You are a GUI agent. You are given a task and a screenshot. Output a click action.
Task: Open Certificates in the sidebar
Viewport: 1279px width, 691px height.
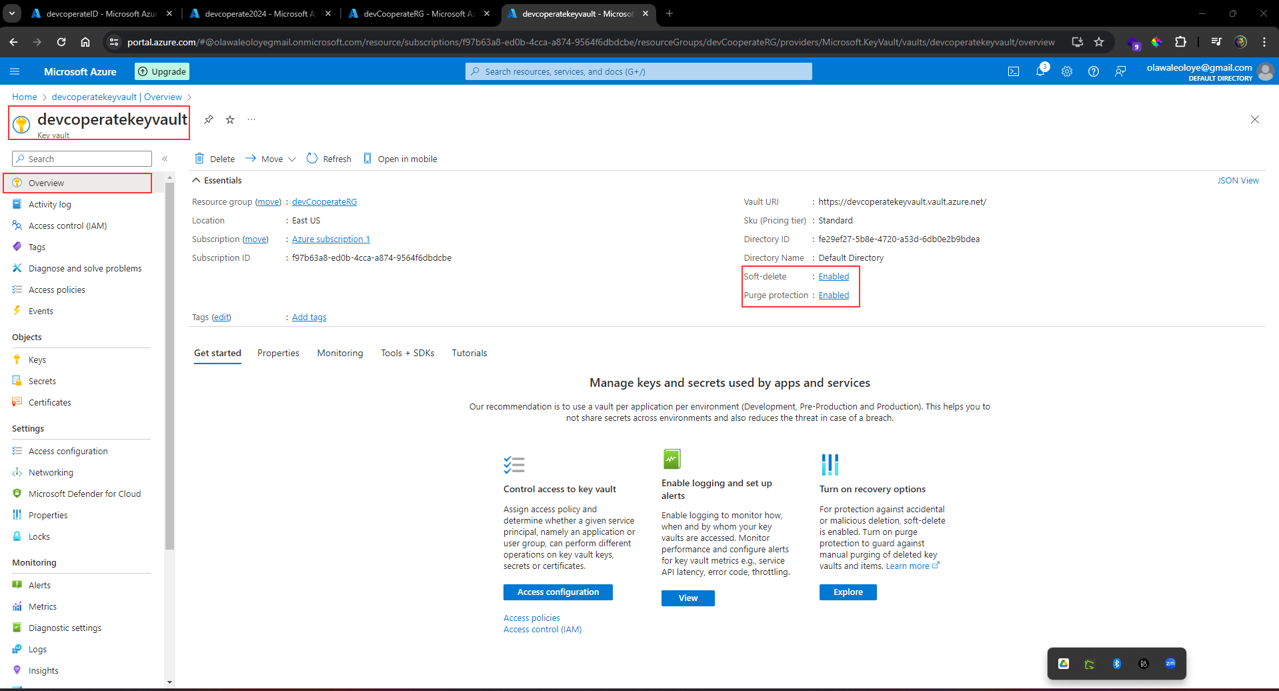[49, 402]
